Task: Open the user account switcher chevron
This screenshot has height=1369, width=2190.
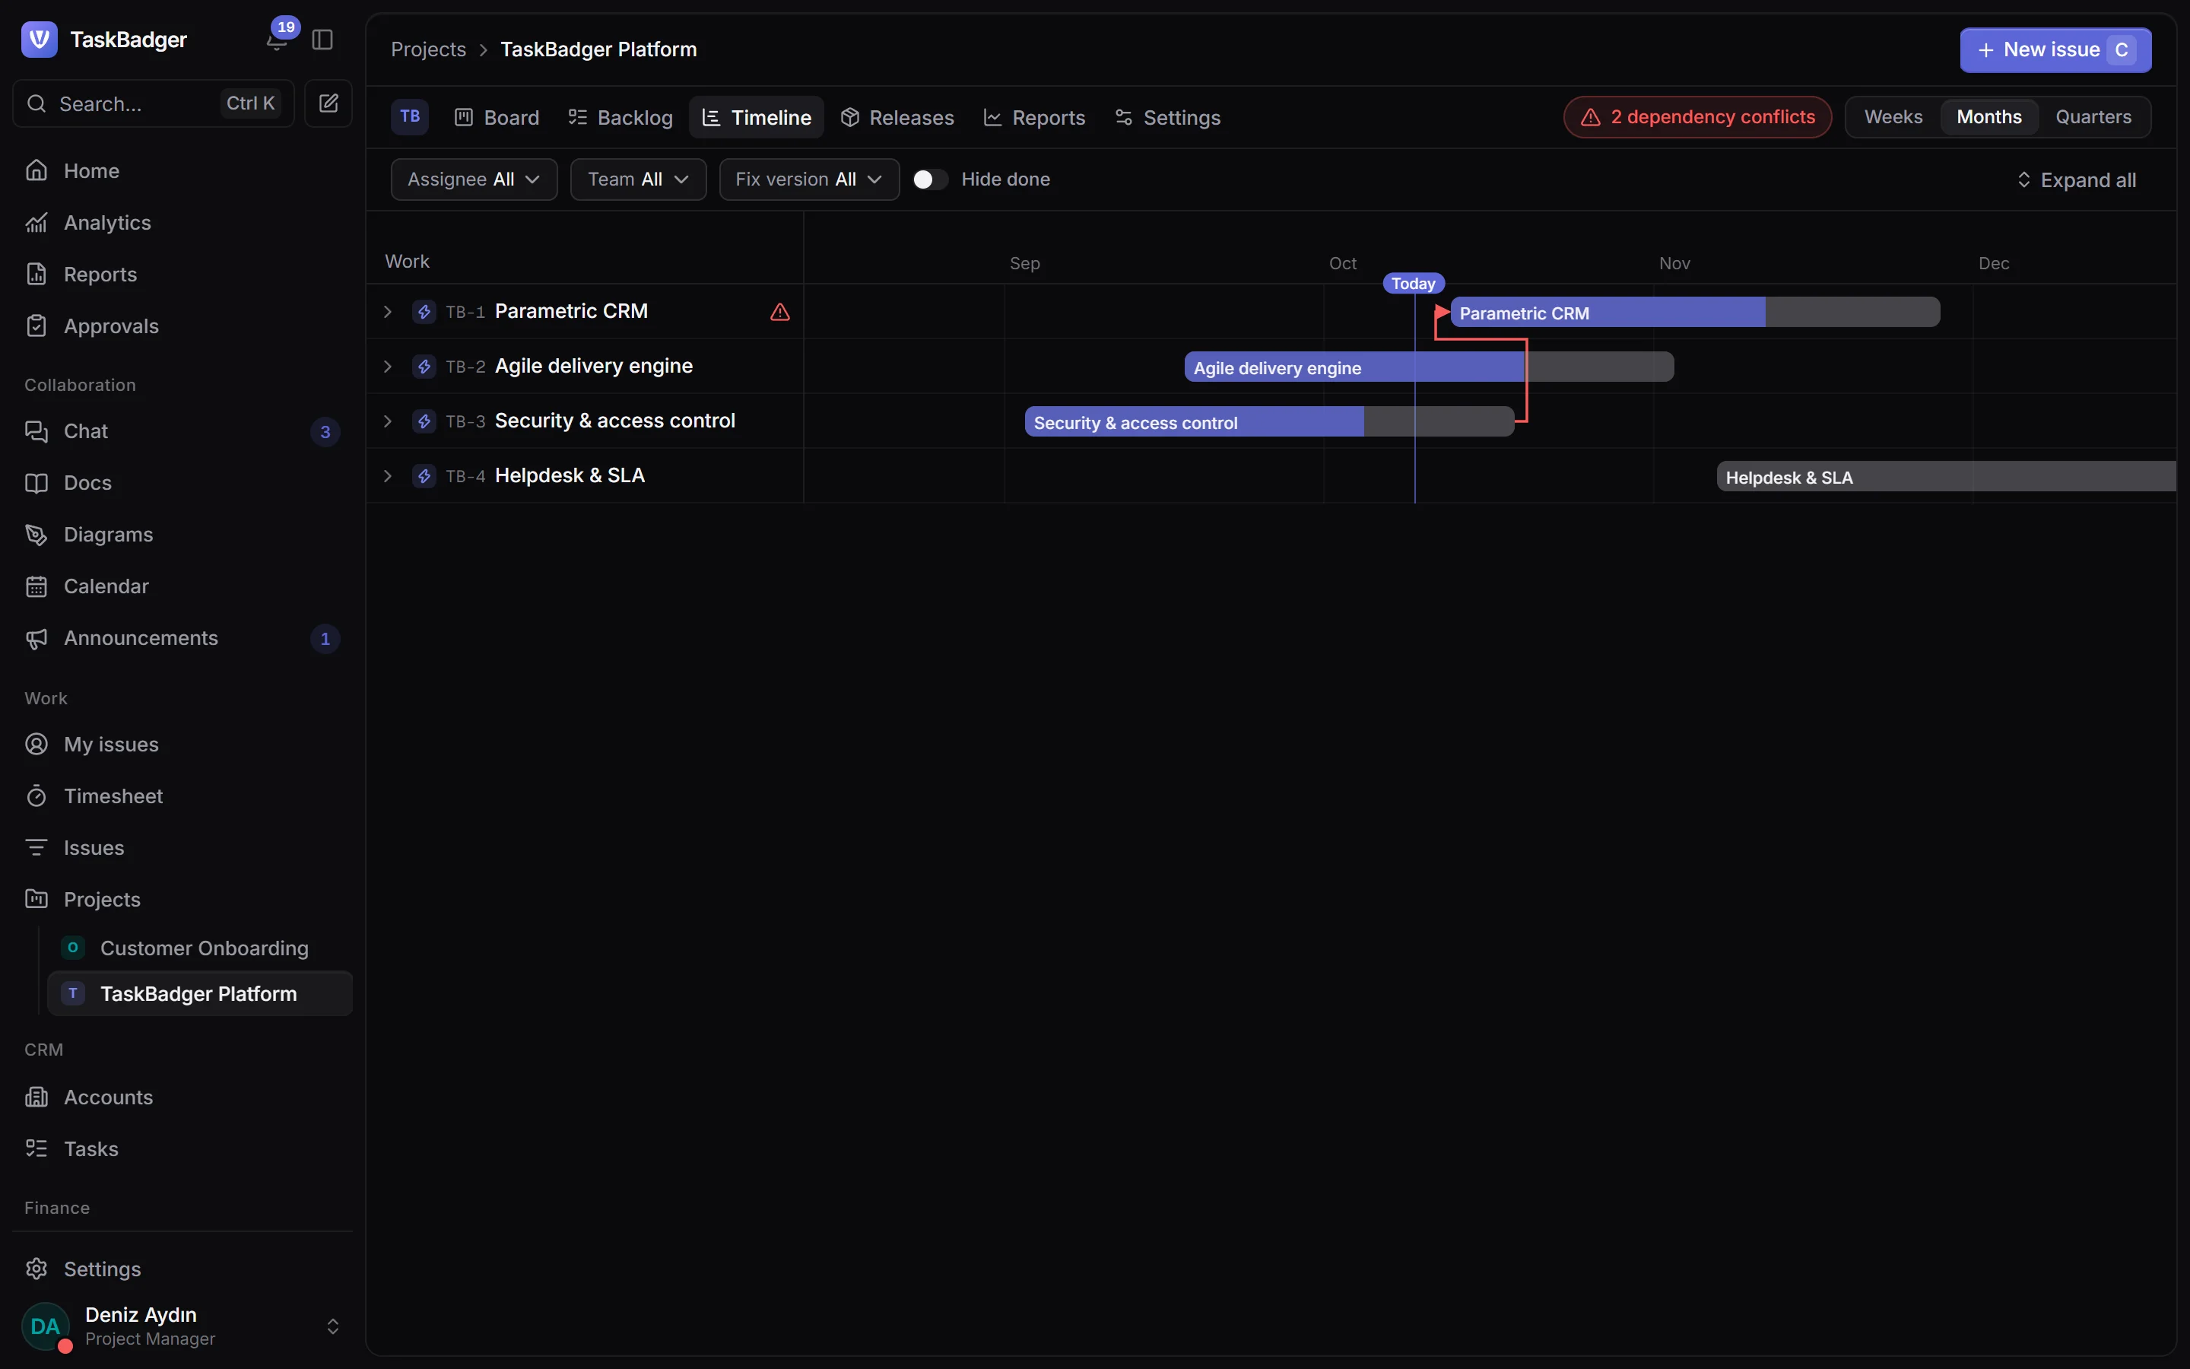Action: 333,1326
